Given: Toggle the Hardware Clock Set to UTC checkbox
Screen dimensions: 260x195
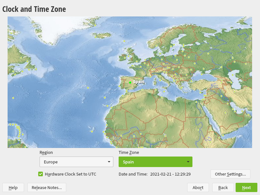Looking at the screenshot, I should point(41,174).
